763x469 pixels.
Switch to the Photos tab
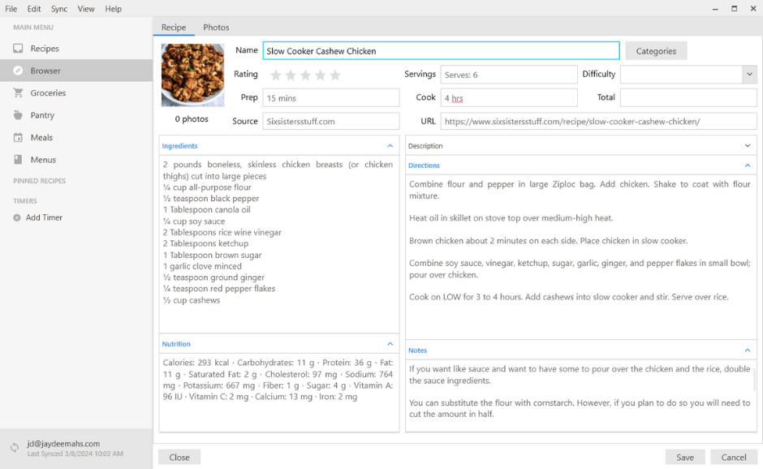pos(216,28)
